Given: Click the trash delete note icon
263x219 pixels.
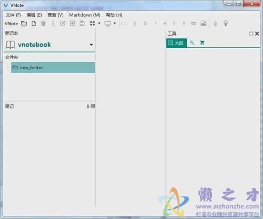Looking at the screenshot, I should pyautogui.click(x=43, y=23).
